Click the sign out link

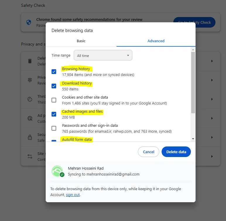pyautogui.click(x=73, y=195)
